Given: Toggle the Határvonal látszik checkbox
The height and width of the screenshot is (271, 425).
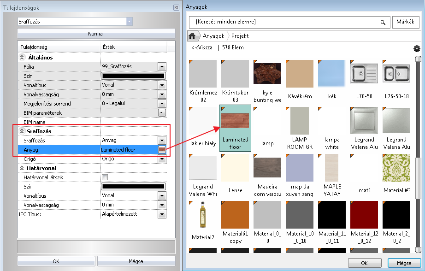Looking at the screenshot, I should [105, 177].
